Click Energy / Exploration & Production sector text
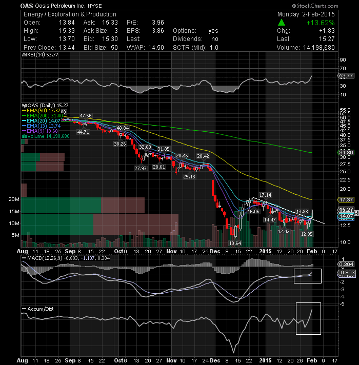The image size is (359, 365). [70, 14]
